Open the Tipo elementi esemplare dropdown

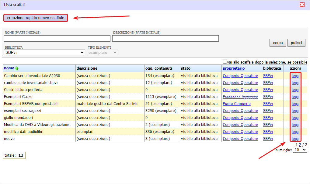(x=103, y=53)
